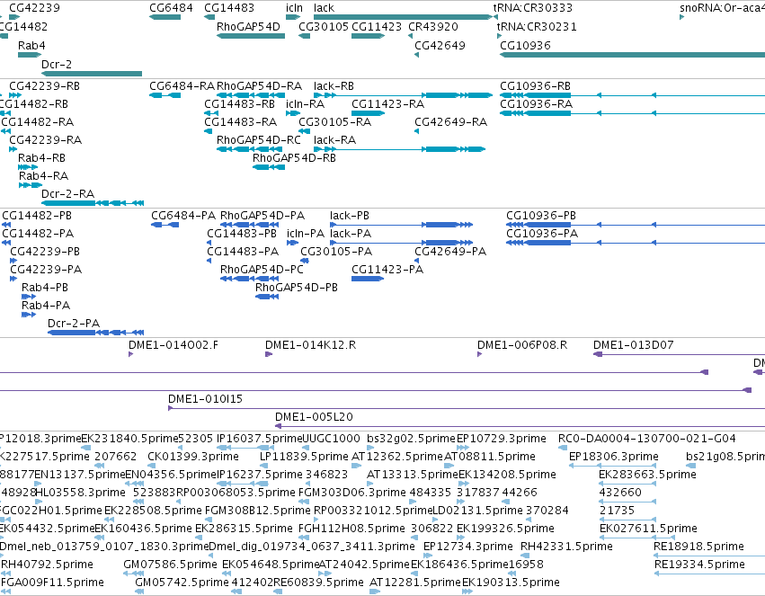Image resolution: width=765 pixels, height=596 pixels.
Task: Select the Rab4-PA protein label
Action: click(46, 306)
